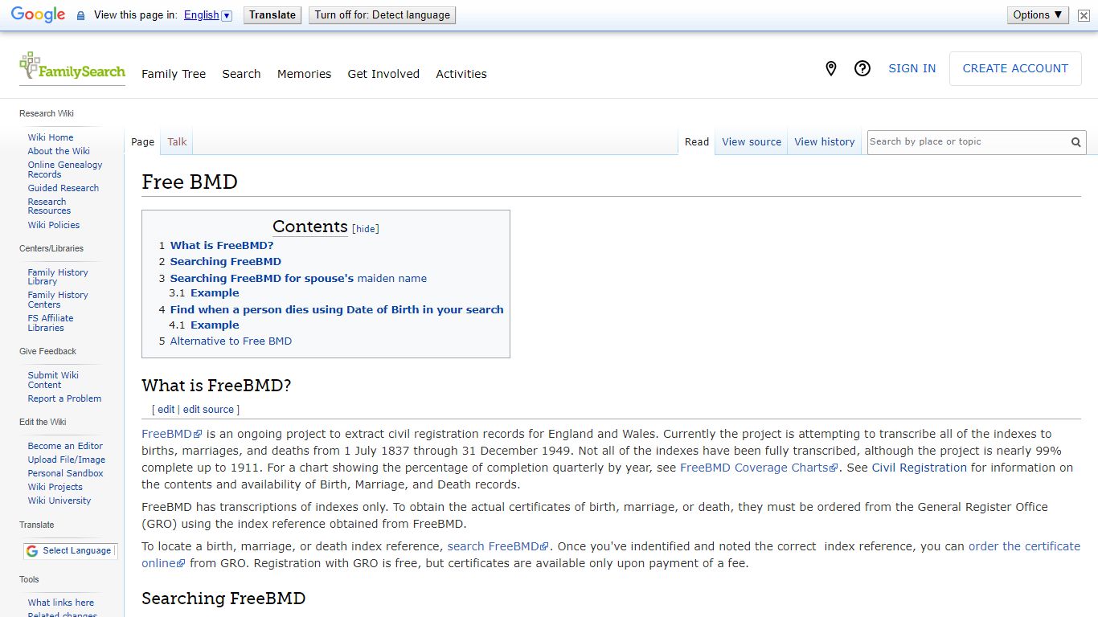Open the FreeBMD external link in first paragraph
The width and height of the screenshot is (1098, 617).
point(172,434)
